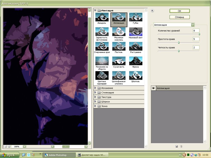
Task: Toggle eye visibility of Аппликация effect layer
Action: [153, 88]
